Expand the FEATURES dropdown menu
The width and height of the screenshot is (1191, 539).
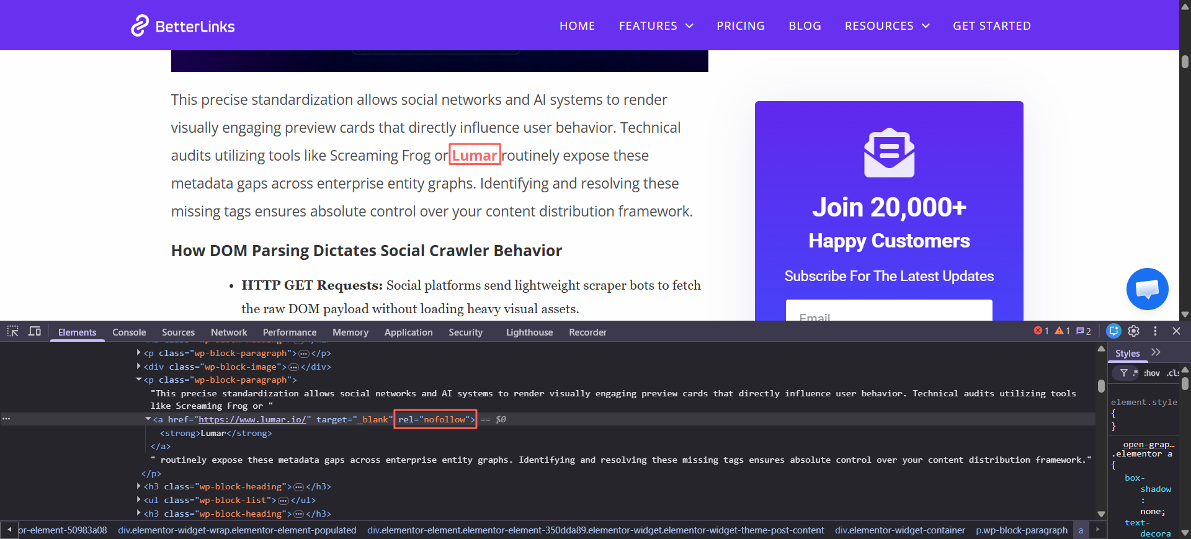[656, 26]
